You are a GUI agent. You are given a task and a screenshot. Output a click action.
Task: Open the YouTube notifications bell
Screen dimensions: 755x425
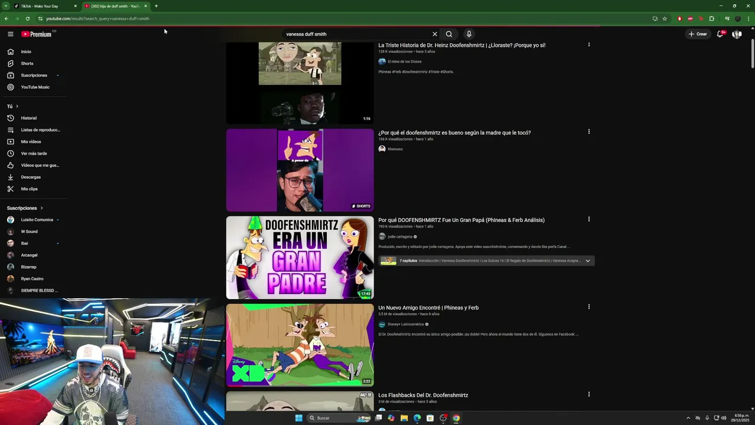point(720,34)
